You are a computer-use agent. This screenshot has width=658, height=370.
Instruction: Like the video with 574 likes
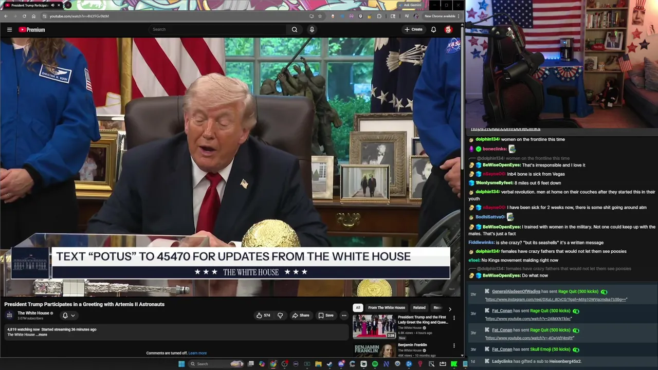tap(263, 316)
